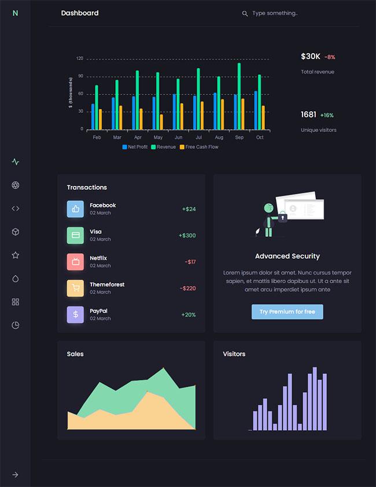Expand the sidebar with the arrow
Screen dimensions: 376x487
(15, 475)
